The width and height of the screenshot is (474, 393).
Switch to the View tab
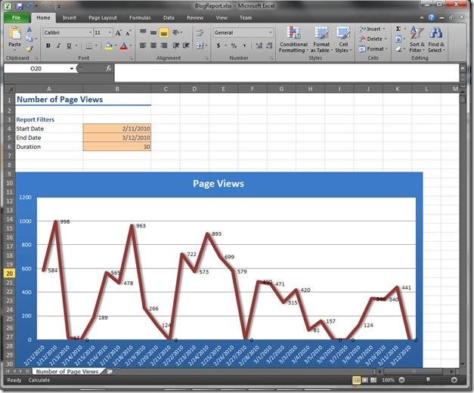click(x=222, y=18)
